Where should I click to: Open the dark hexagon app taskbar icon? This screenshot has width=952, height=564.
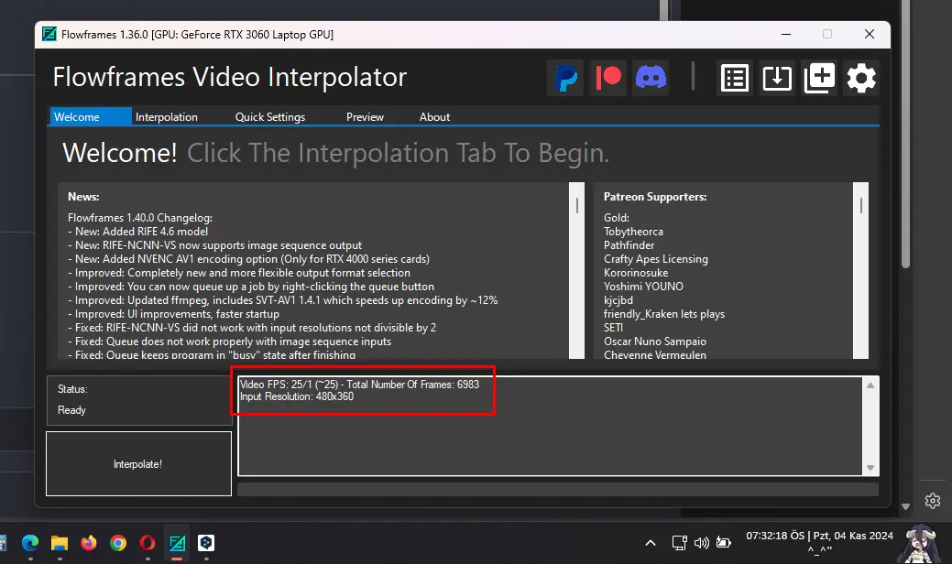pyautogui.click(x=206, y=543)
